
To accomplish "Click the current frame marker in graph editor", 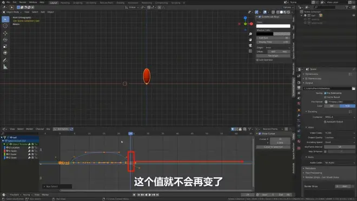I will point(130,133).
